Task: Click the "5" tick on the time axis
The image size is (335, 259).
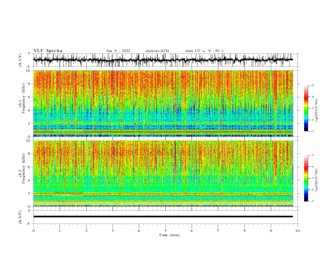Action: [x=165, y=231]
